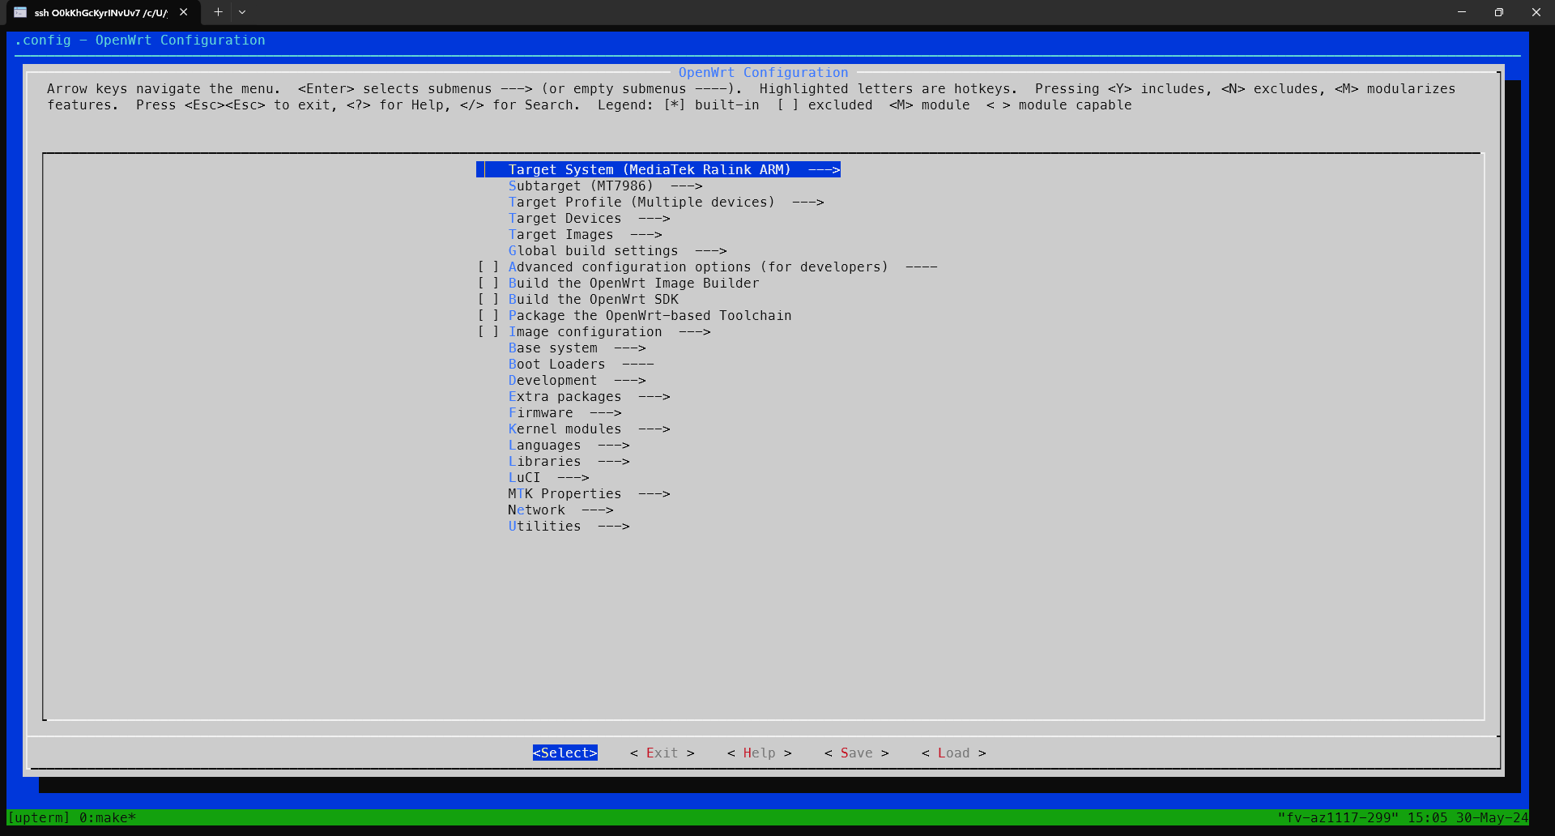1555x836 pixels.
Task: Expand the Kernel modules arrow
Action: [x=654, y=429]
